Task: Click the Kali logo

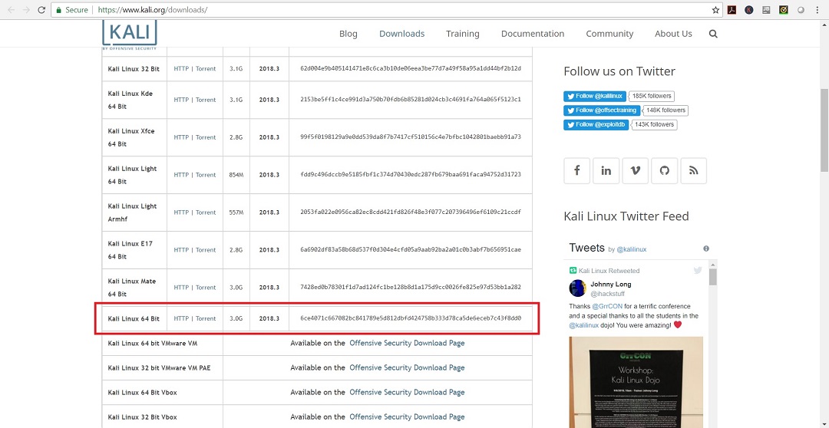Action: (x=130, y=35)
